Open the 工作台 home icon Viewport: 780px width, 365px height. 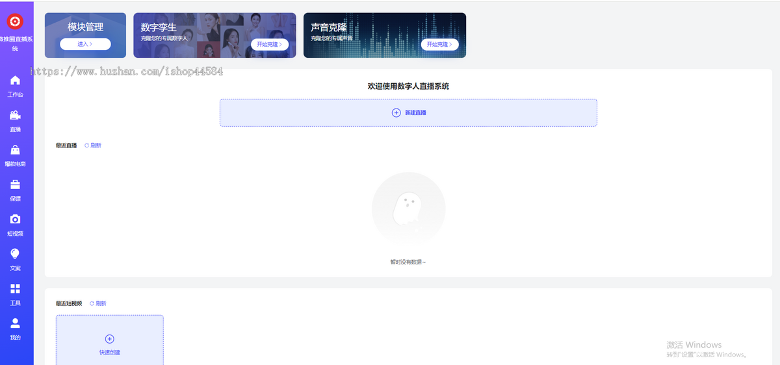(x=15, y=81)
